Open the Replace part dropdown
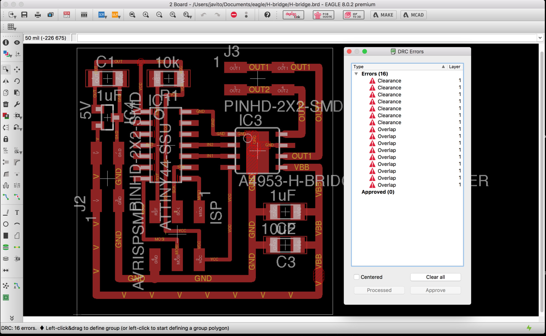 [18, 127]
